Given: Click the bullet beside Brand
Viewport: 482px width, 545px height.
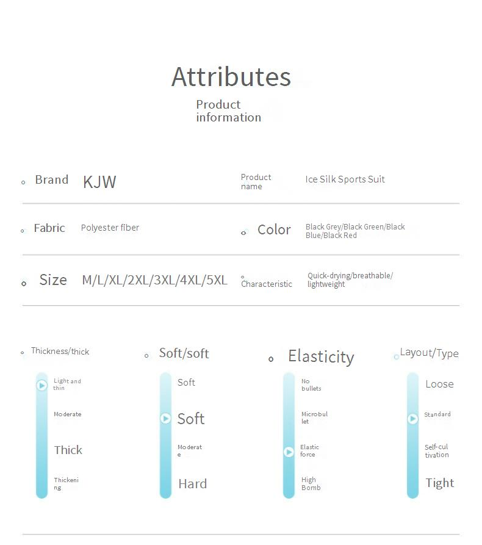Looking at the screenshot, I should pyautogui.click(x=23, y=182).
